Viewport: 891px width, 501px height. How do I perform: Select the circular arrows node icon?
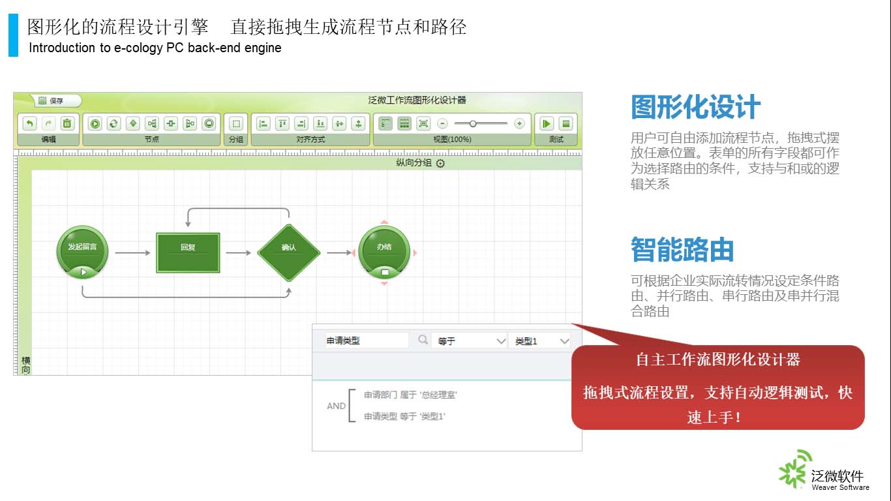coord(113,123)
